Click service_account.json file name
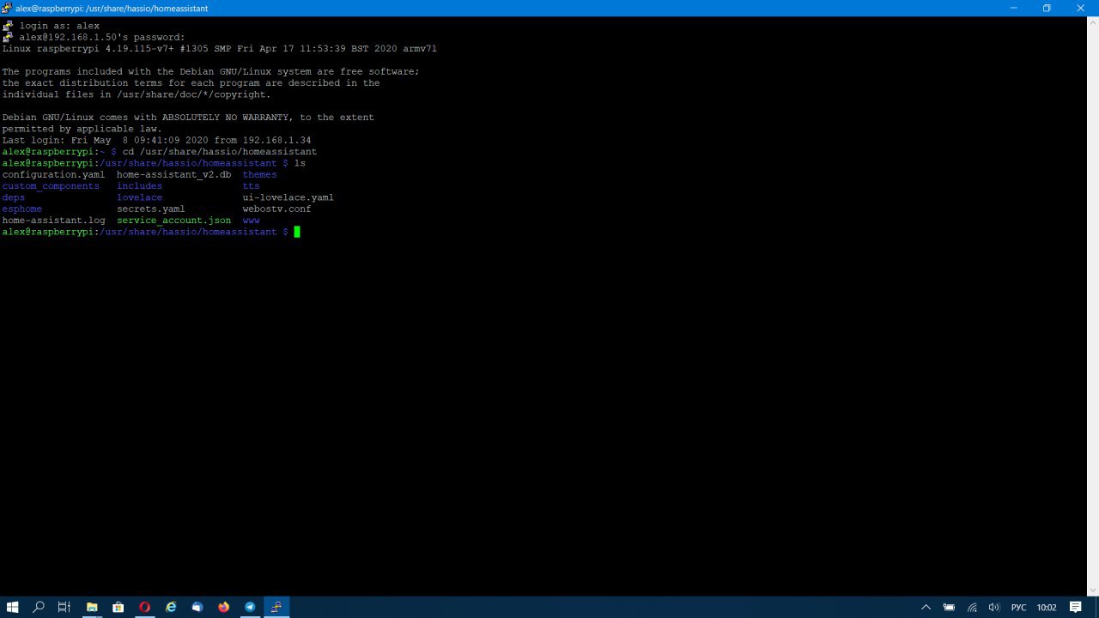This screenshot has height=618, width=1099. click(x=173, y=221)
